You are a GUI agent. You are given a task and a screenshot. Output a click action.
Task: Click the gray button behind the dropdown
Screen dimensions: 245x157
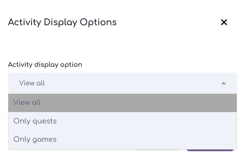point(157,150)
